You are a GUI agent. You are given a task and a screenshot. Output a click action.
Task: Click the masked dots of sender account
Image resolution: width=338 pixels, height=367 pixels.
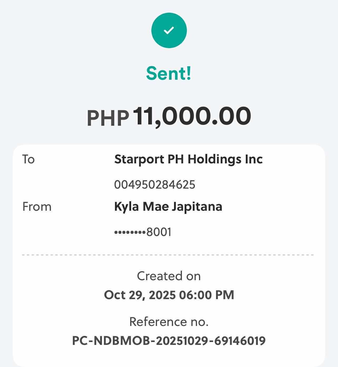pyautogui.click(x=130, y=232)
